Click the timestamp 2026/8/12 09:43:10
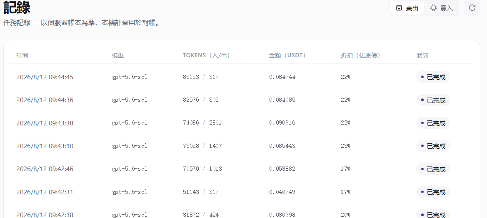Image resolution: width=487 pixels, height=218 pixels. click(45, 146)
